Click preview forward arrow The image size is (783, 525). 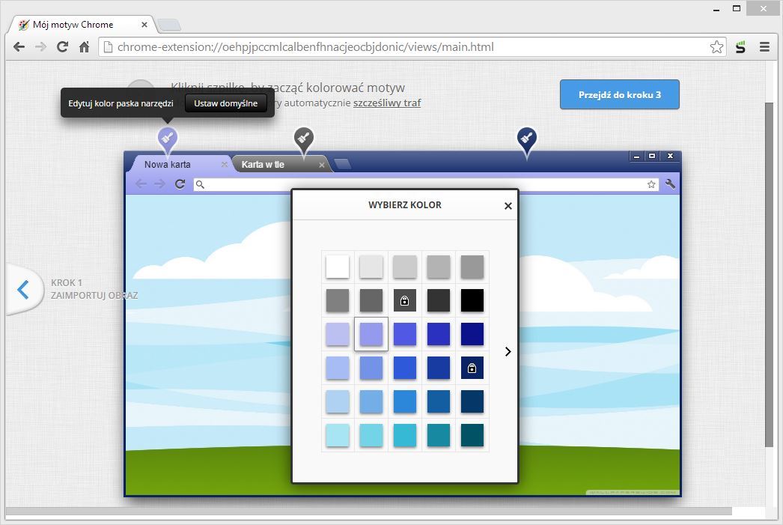(159, 183)
